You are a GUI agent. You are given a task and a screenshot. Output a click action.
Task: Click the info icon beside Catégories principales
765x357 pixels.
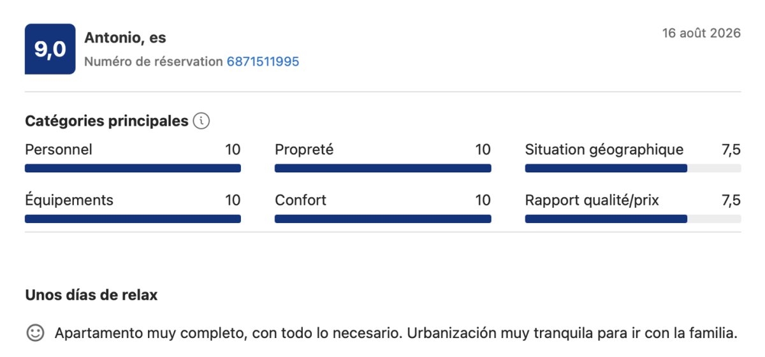[x=201, y=121]
